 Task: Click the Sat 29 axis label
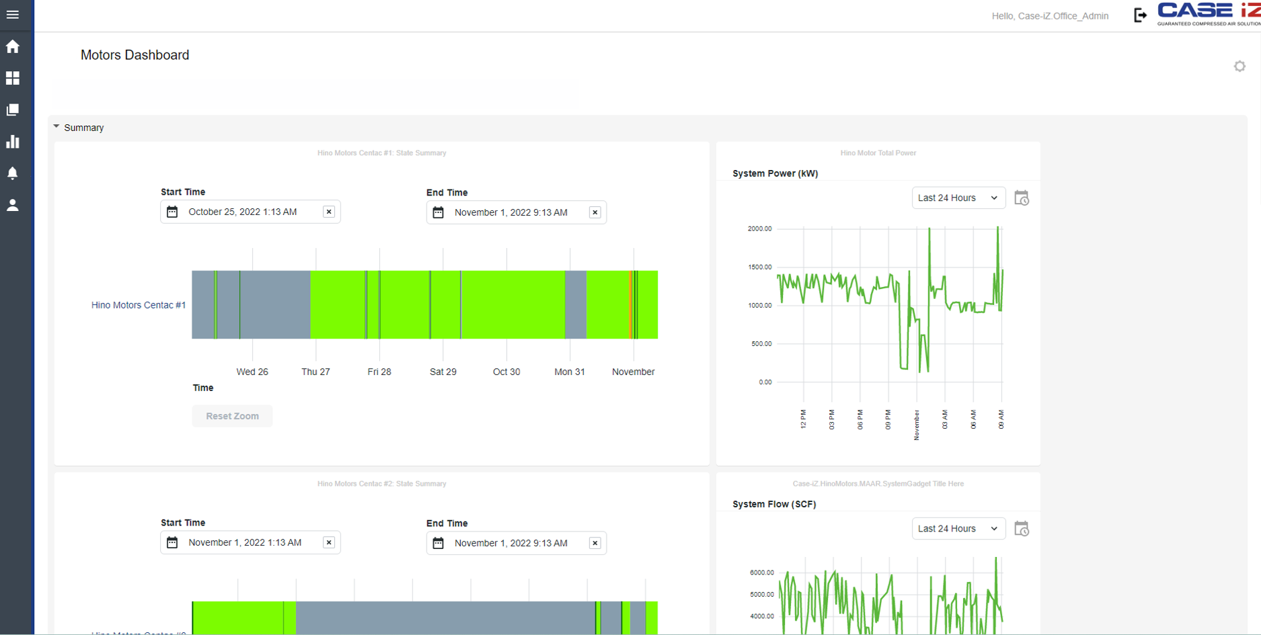point(443,372)
